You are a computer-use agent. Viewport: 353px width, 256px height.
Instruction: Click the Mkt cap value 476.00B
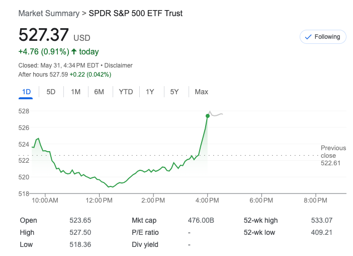201,220
